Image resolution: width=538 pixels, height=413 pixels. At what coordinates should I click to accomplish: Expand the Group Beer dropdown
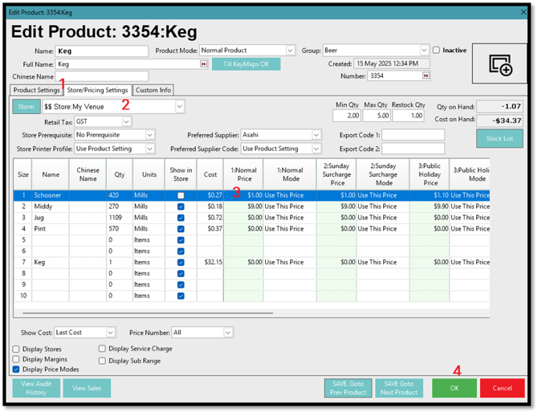pos(425,51)
